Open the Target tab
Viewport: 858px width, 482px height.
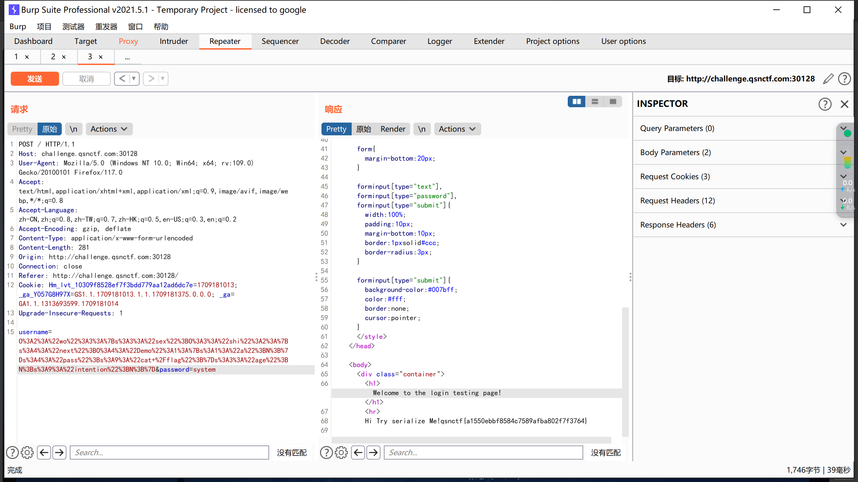click(86, 41)
